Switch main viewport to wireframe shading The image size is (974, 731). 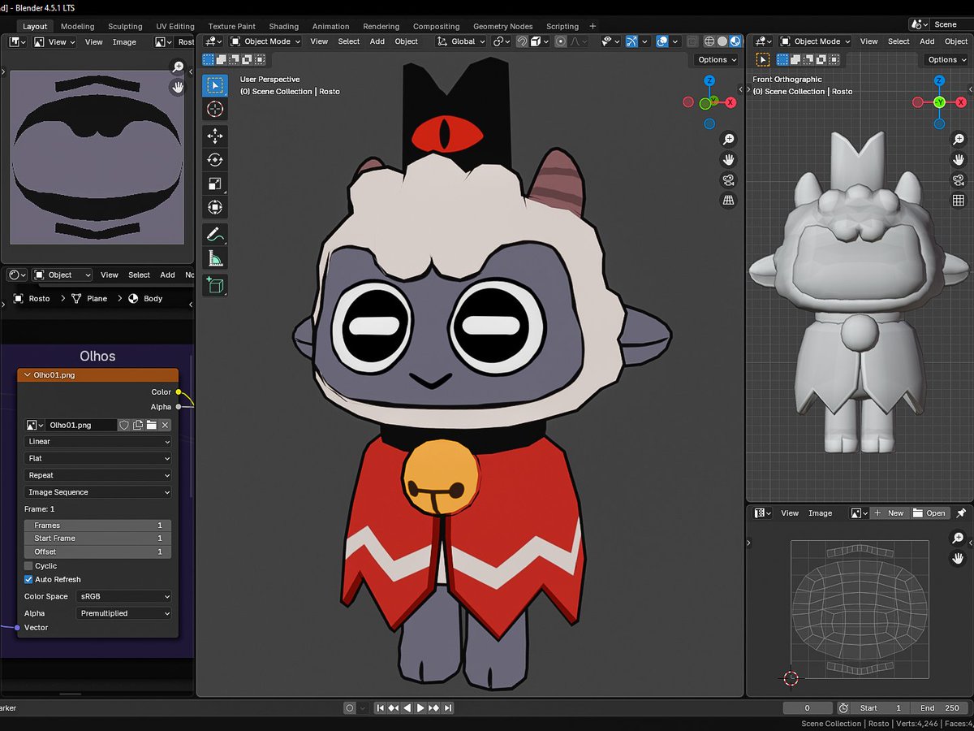tap(709, 41)
